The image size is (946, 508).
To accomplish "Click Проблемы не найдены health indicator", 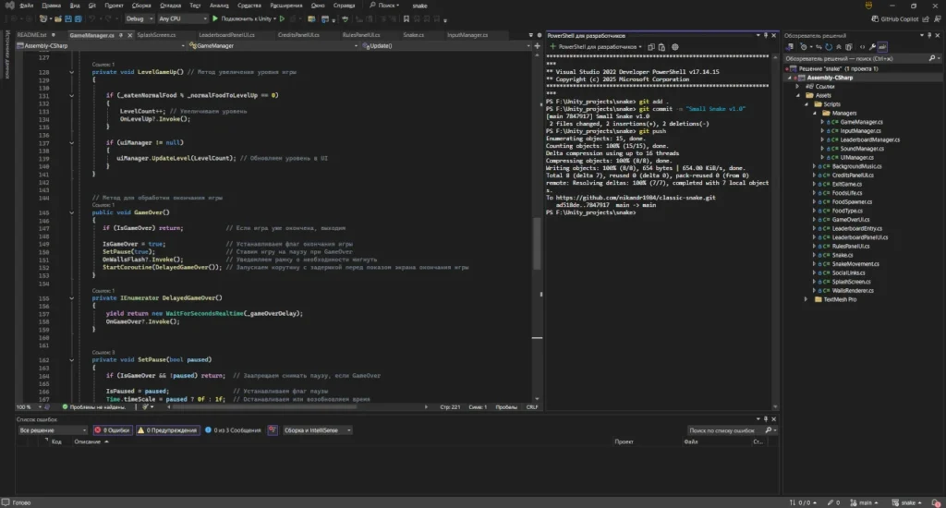I will 93,407.
